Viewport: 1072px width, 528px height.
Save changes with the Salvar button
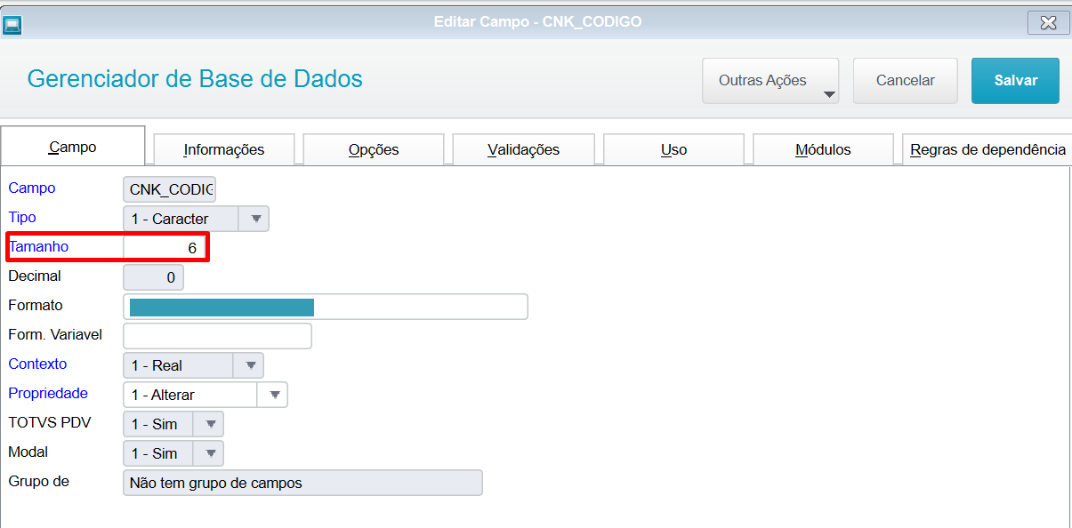pyautogui.click(x=1015, y=81)
